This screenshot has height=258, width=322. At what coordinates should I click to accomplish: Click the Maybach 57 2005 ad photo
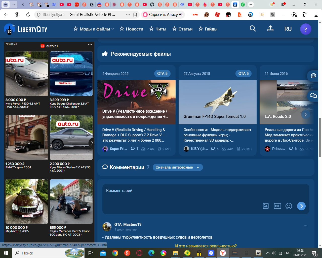tap(27, 201)
